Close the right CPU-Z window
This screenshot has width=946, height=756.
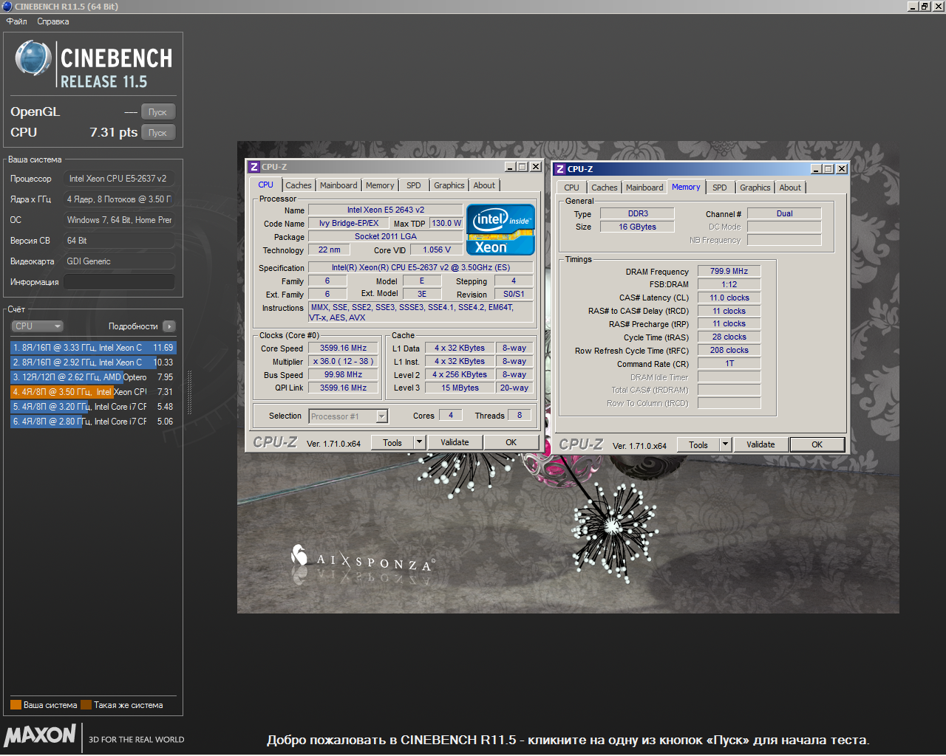pos(841,169)
